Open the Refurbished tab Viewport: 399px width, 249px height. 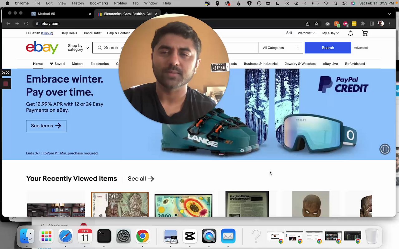(x=355, y=64)
